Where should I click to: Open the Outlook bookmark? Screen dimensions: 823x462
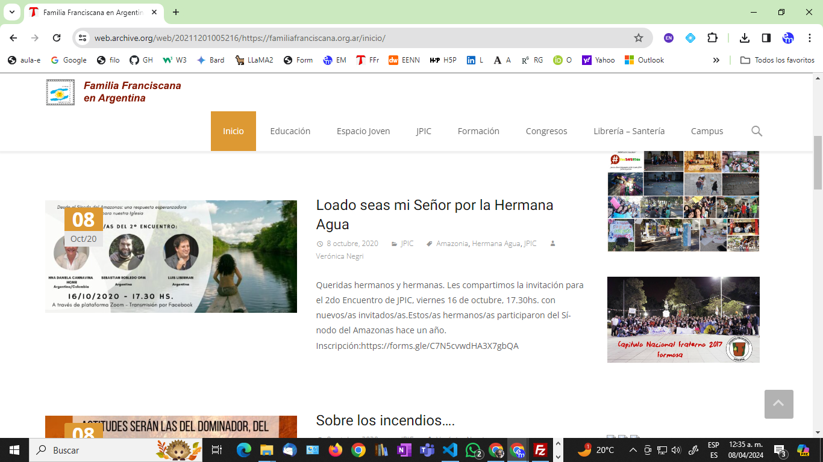click(x=644, y=60)
